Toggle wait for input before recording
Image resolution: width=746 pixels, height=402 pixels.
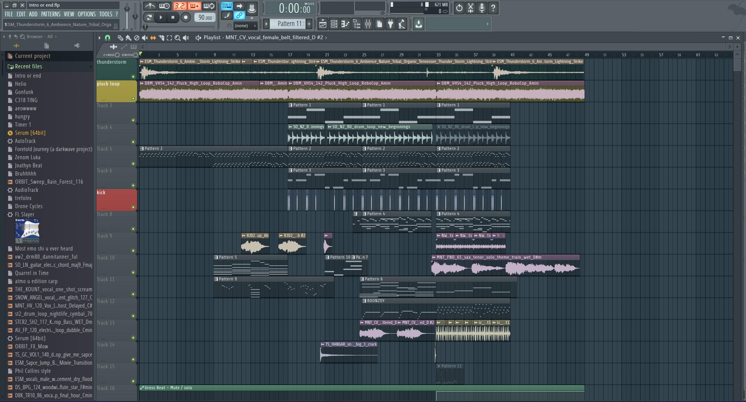[x=165, y=6]
